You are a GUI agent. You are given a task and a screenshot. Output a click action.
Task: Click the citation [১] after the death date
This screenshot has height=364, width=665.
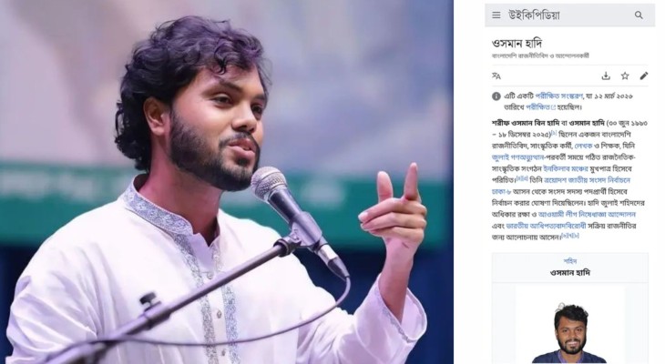[x=554, y=133]
